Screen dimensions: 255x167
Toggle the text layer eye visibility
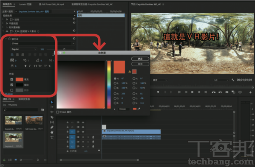[x=7, y=31]
